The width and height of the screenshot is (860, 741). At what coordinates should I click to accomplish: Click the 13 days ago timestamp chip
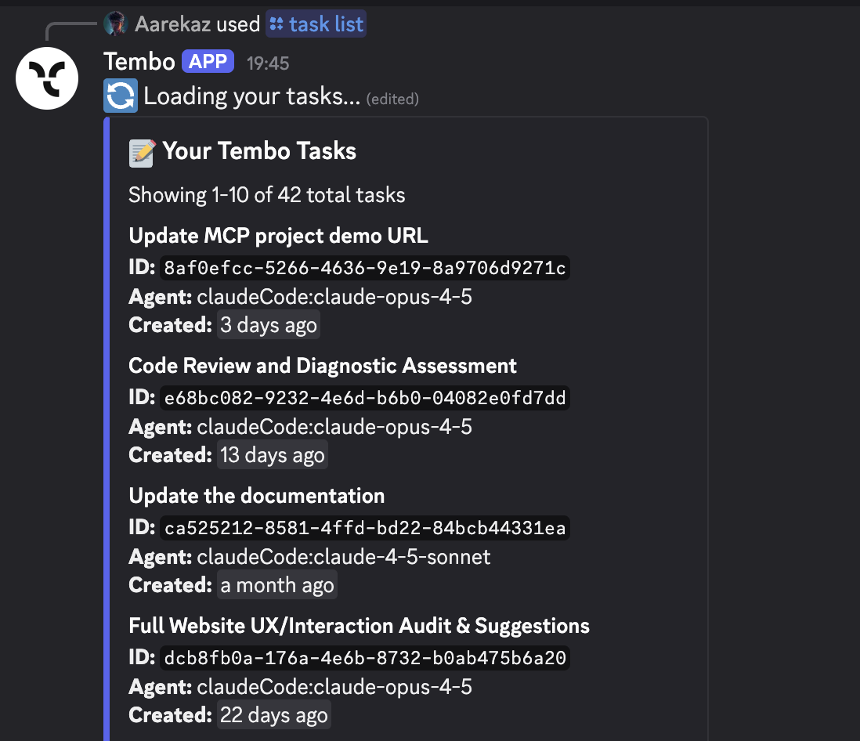[x=272, y=454]
